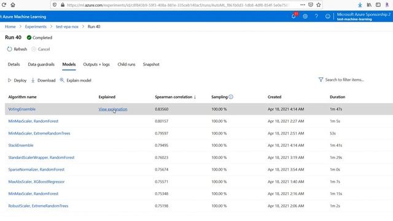Click the browser address bar URL
The height and width of the screenshot is (221, 393).
click(x=178, y=5)
